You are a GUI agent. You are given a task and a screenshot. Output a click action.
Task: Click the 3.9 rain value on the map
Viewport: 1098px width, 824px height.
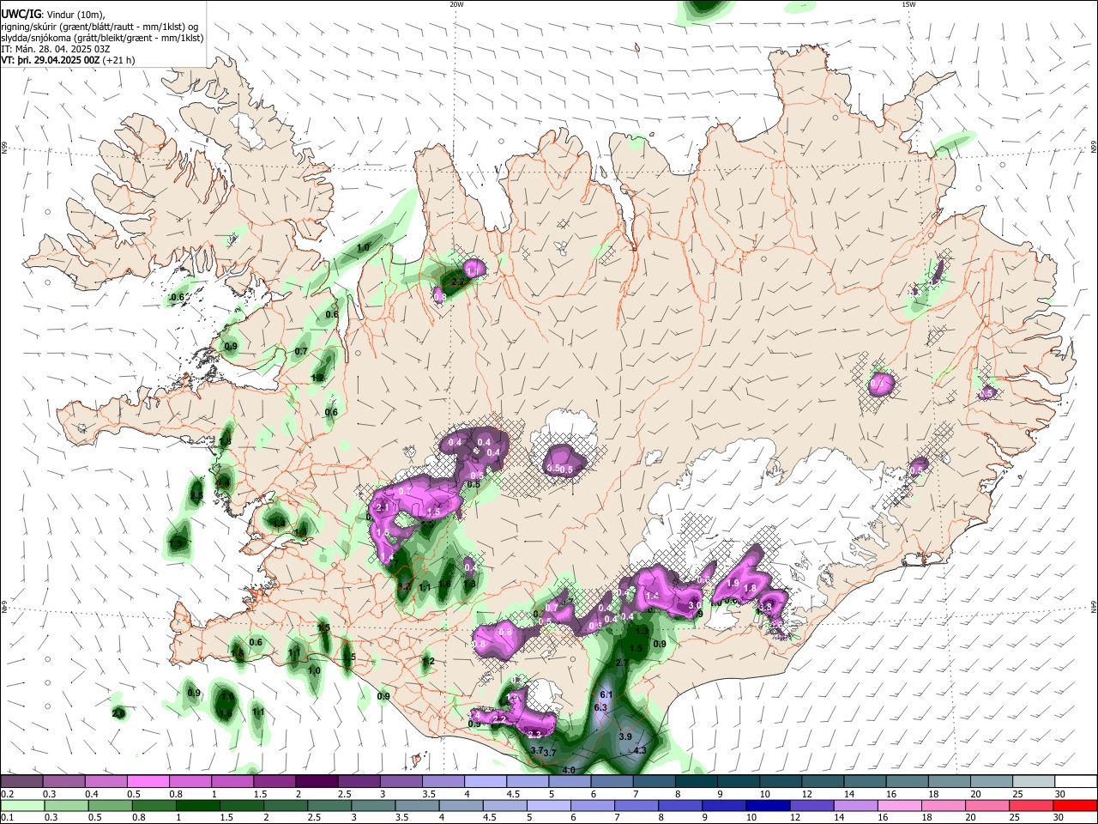coord(625,737)
